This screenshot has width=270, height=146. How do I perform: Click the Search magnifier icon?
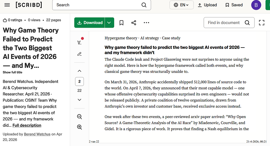144,5
